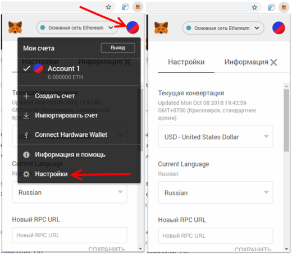Open the USD - United States Dollar dropdown on the right
Image resolution: width=292 pixels, height=254 pixels.
216,137
